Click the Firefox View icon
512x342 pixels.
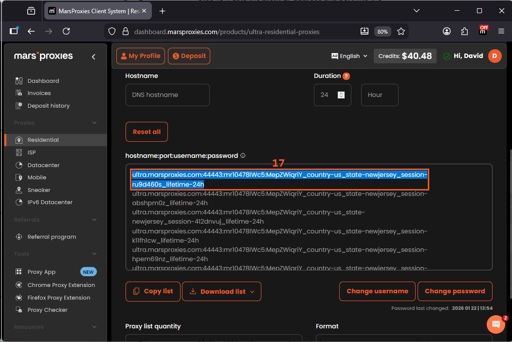(x=31, y=11)
